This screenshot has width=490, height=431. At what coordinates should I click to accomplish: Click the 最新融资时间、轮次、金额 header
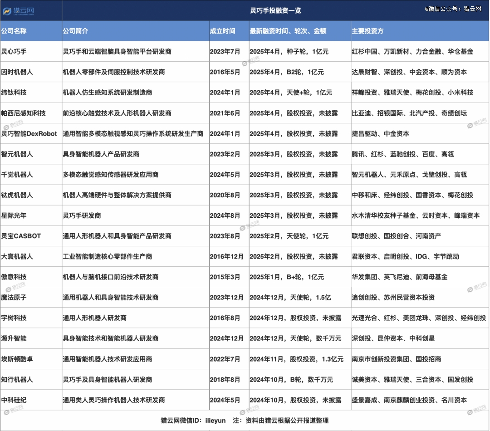point(288,31)
